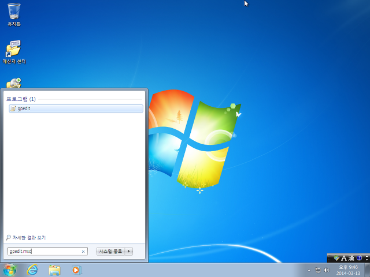This screenshot has width=370, height=277.
Task: Open Windows Explorer from the taskbar
Action: point(54,270)
